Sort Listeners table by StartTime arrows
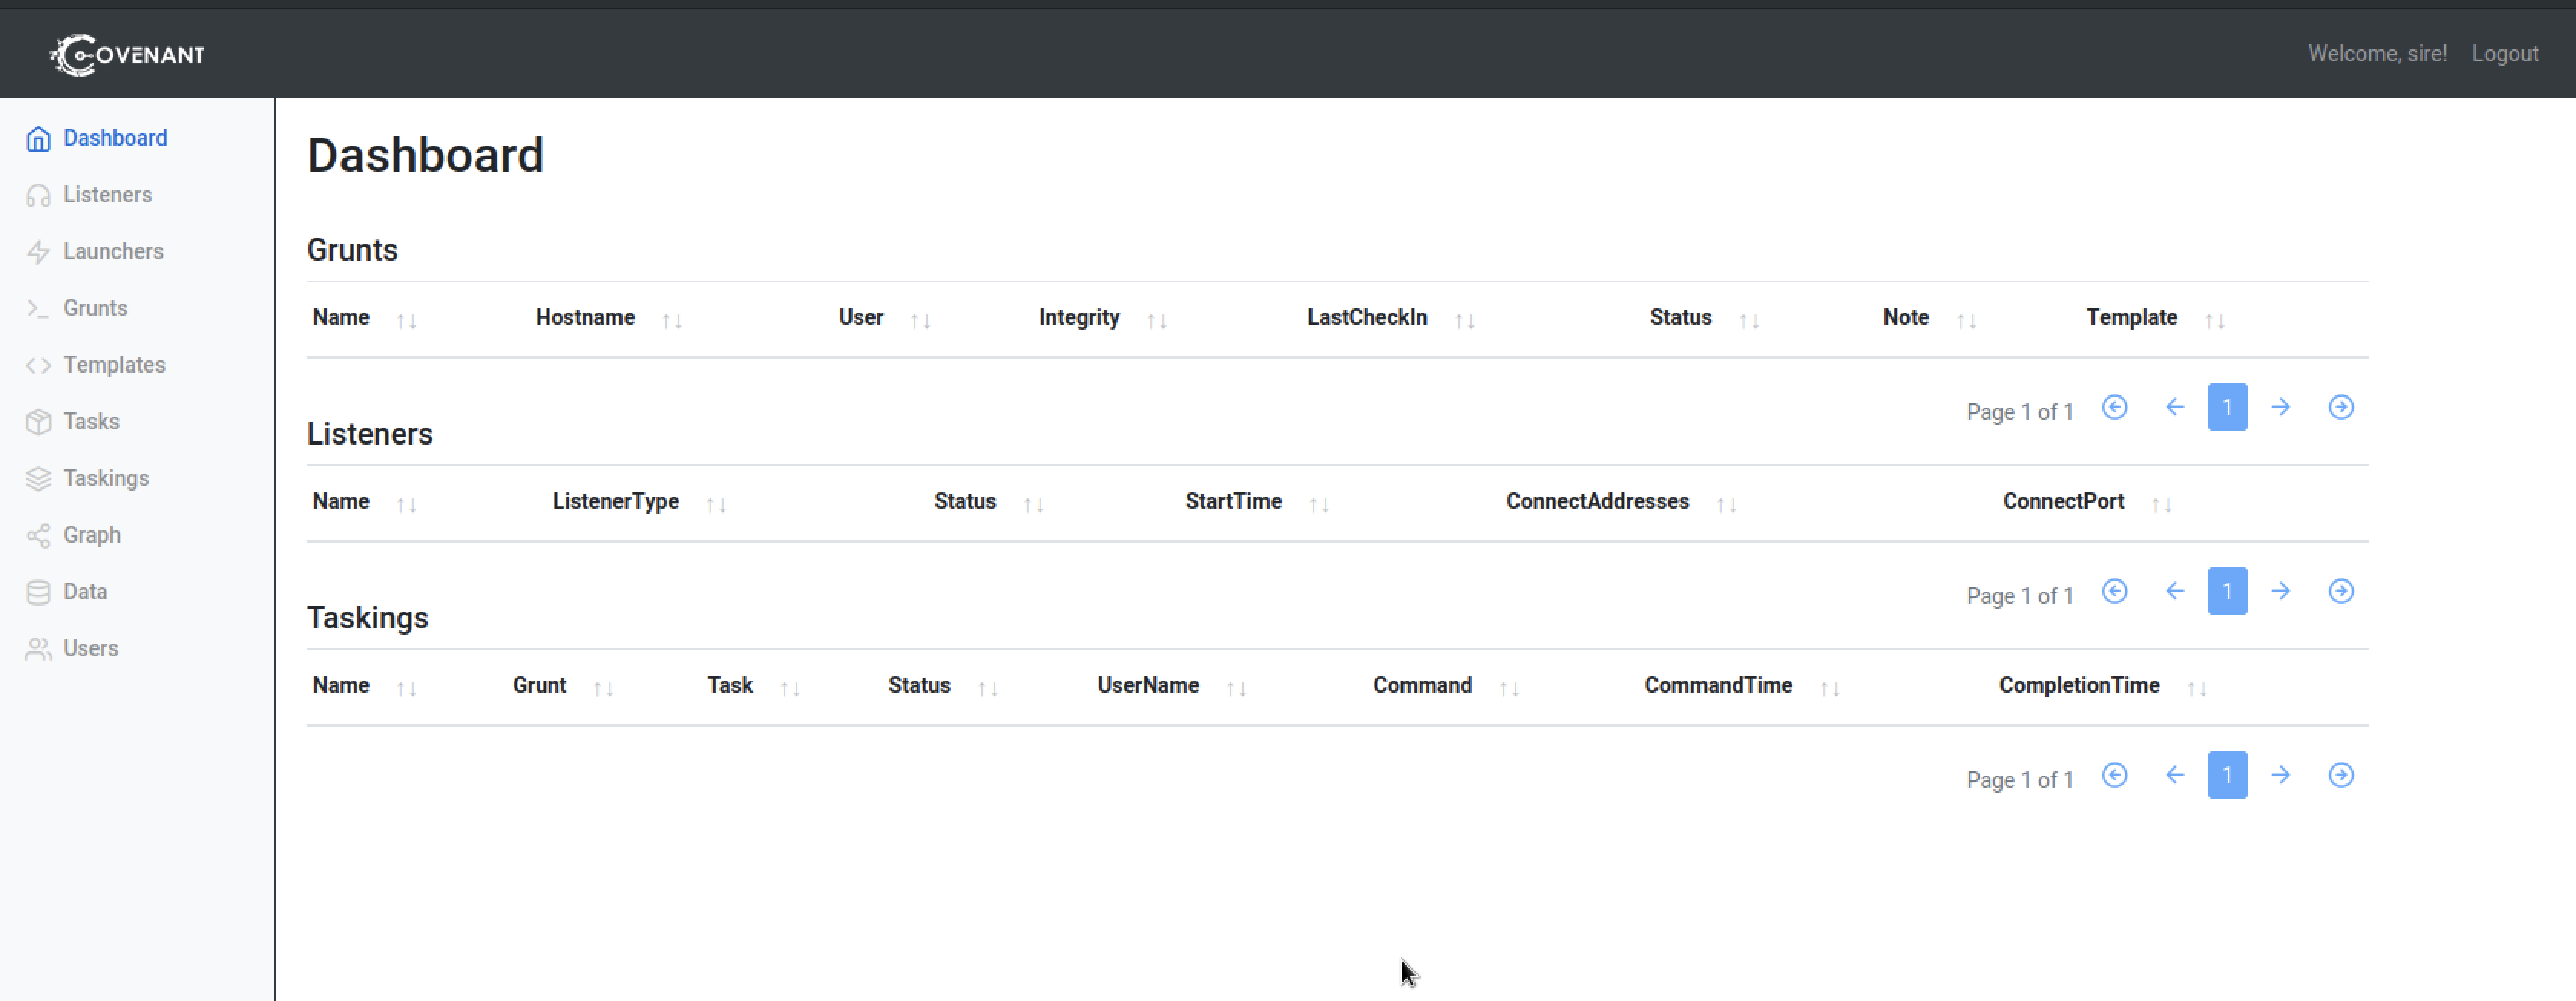2576x1001 pixels. tap(1319, 505)
